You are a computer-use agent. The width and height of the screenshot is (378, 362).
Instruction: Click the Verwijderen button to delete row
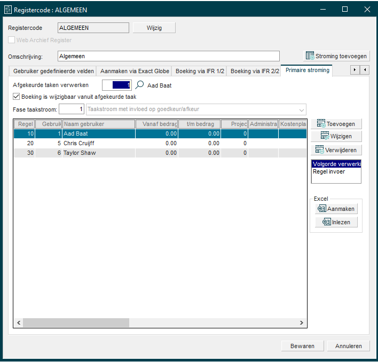(x=336, y=150)
